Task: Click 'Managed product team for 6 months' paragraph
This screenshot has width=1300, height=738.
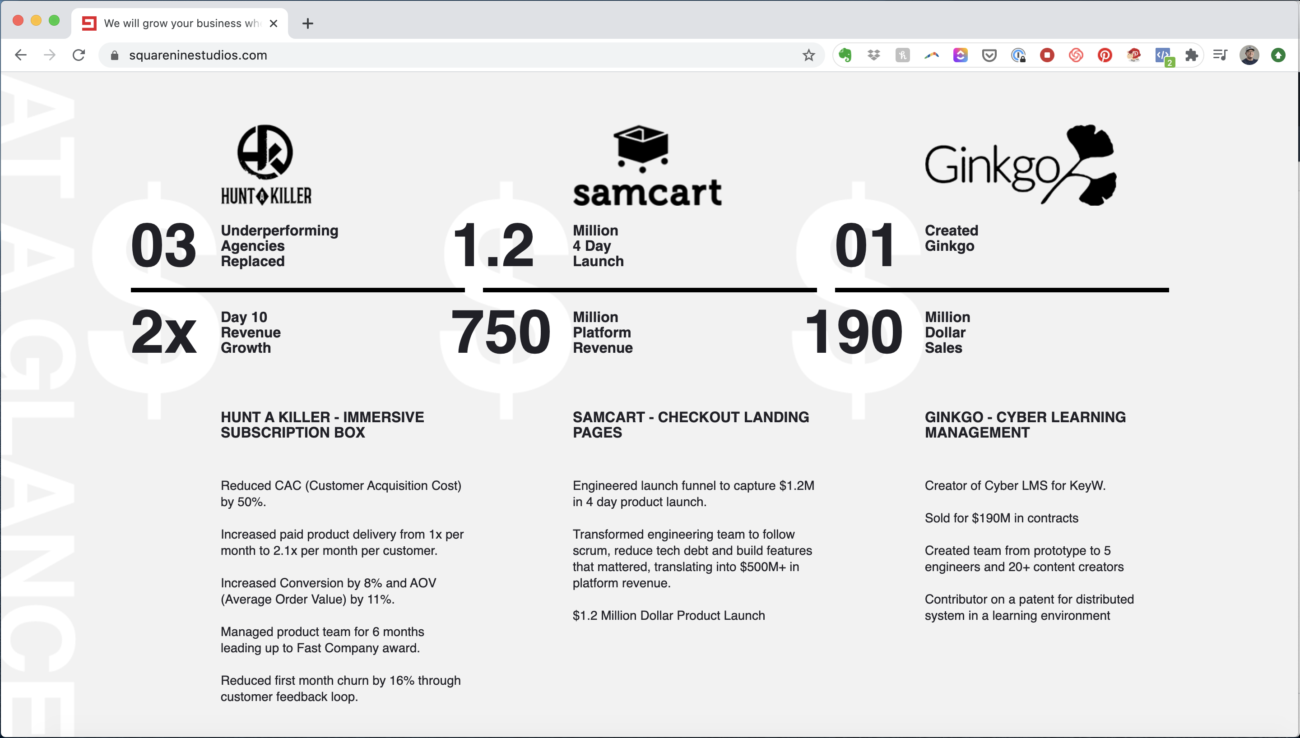Action: pyautogui.click(x=322, y=640)
